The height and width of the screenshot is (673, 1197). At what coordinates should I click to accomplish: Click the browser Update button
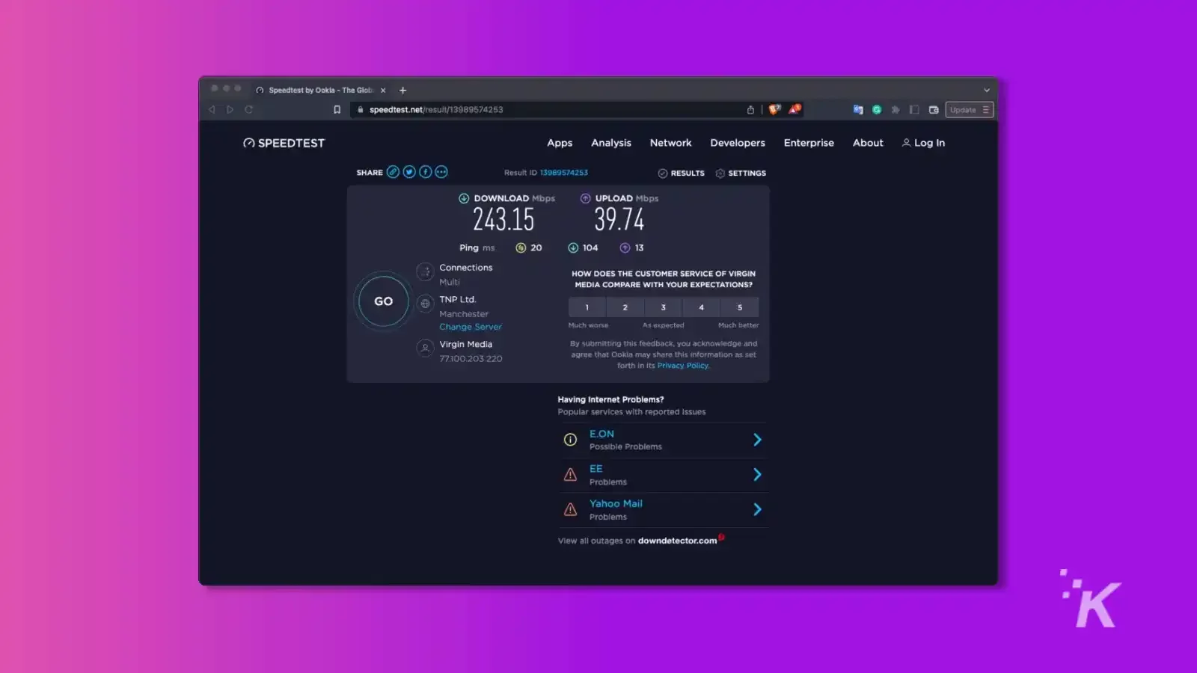point(969,110)
